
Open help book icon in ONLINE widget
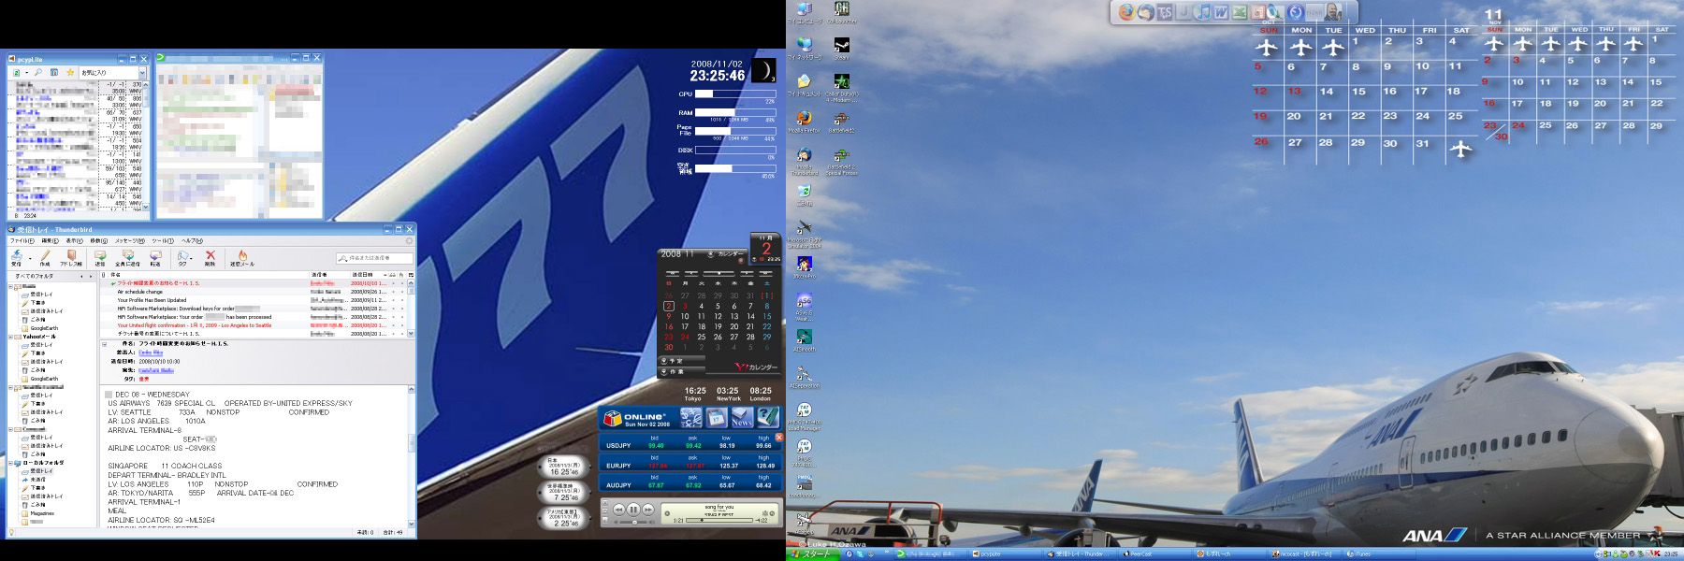click(767, 418)
